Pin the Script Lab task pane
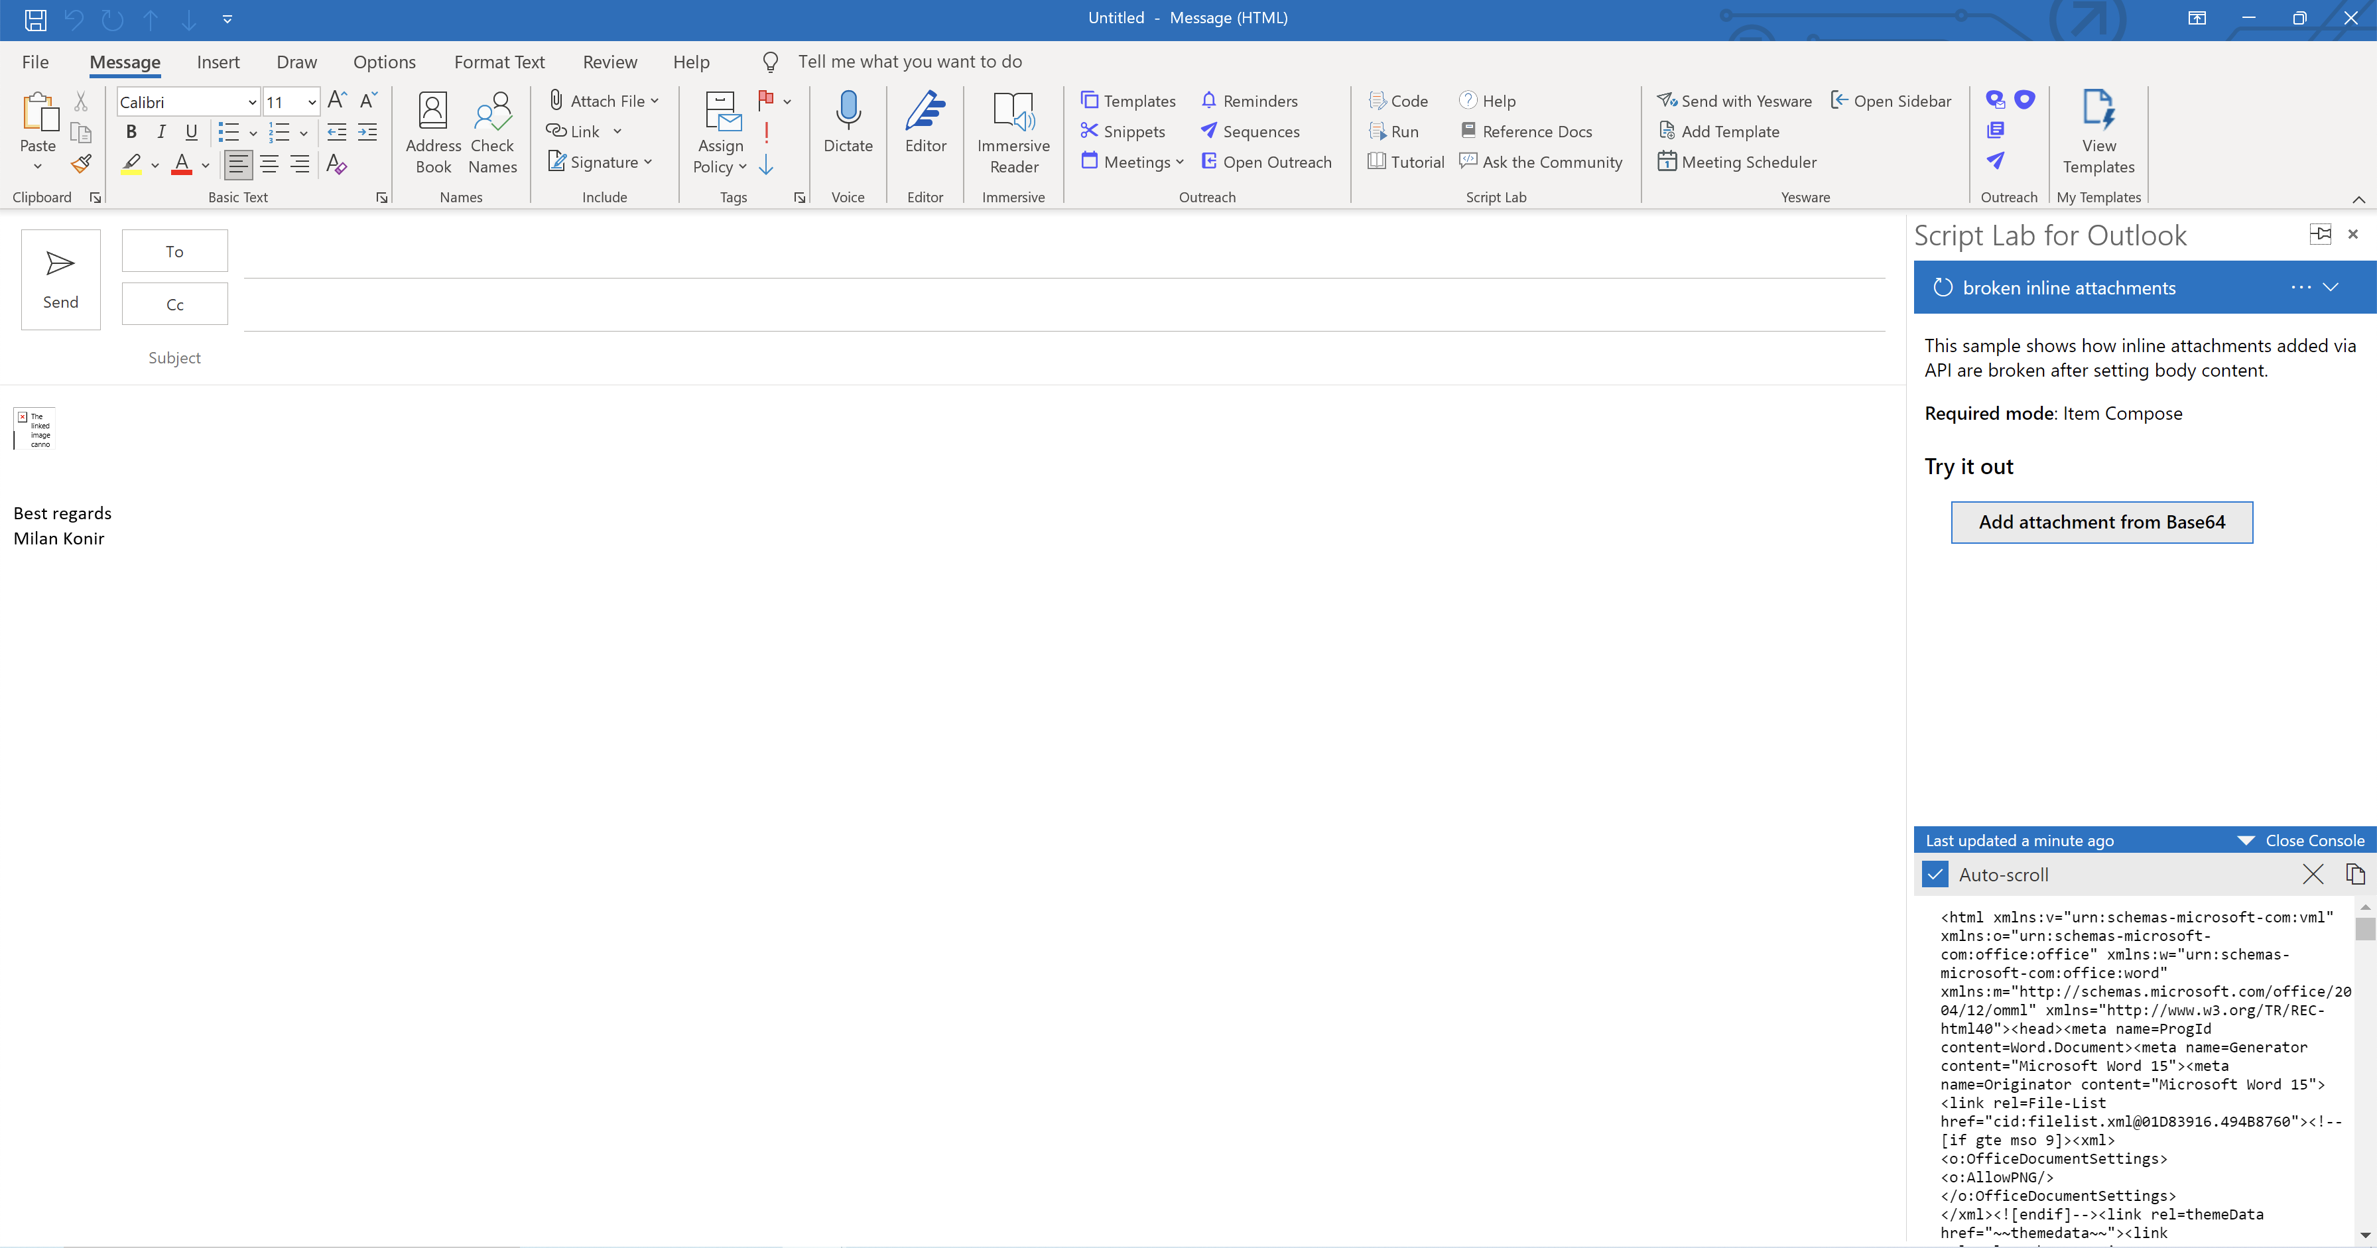Screen dimensions: 2377x1248 [2321, 233]
